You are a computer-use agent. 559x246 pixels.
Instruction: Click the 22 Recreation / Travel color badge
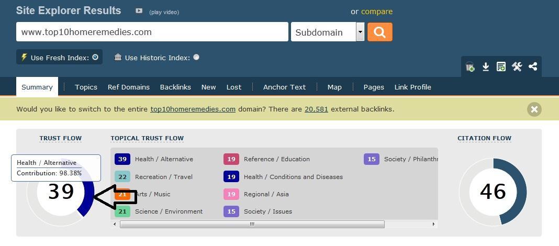[x=122, y=177]
